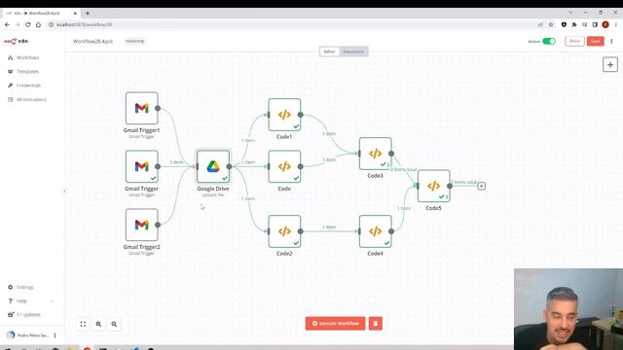Screen dimensions: 623x350
Task: Fit workflow to view
Action: click(x=83, y=324)
